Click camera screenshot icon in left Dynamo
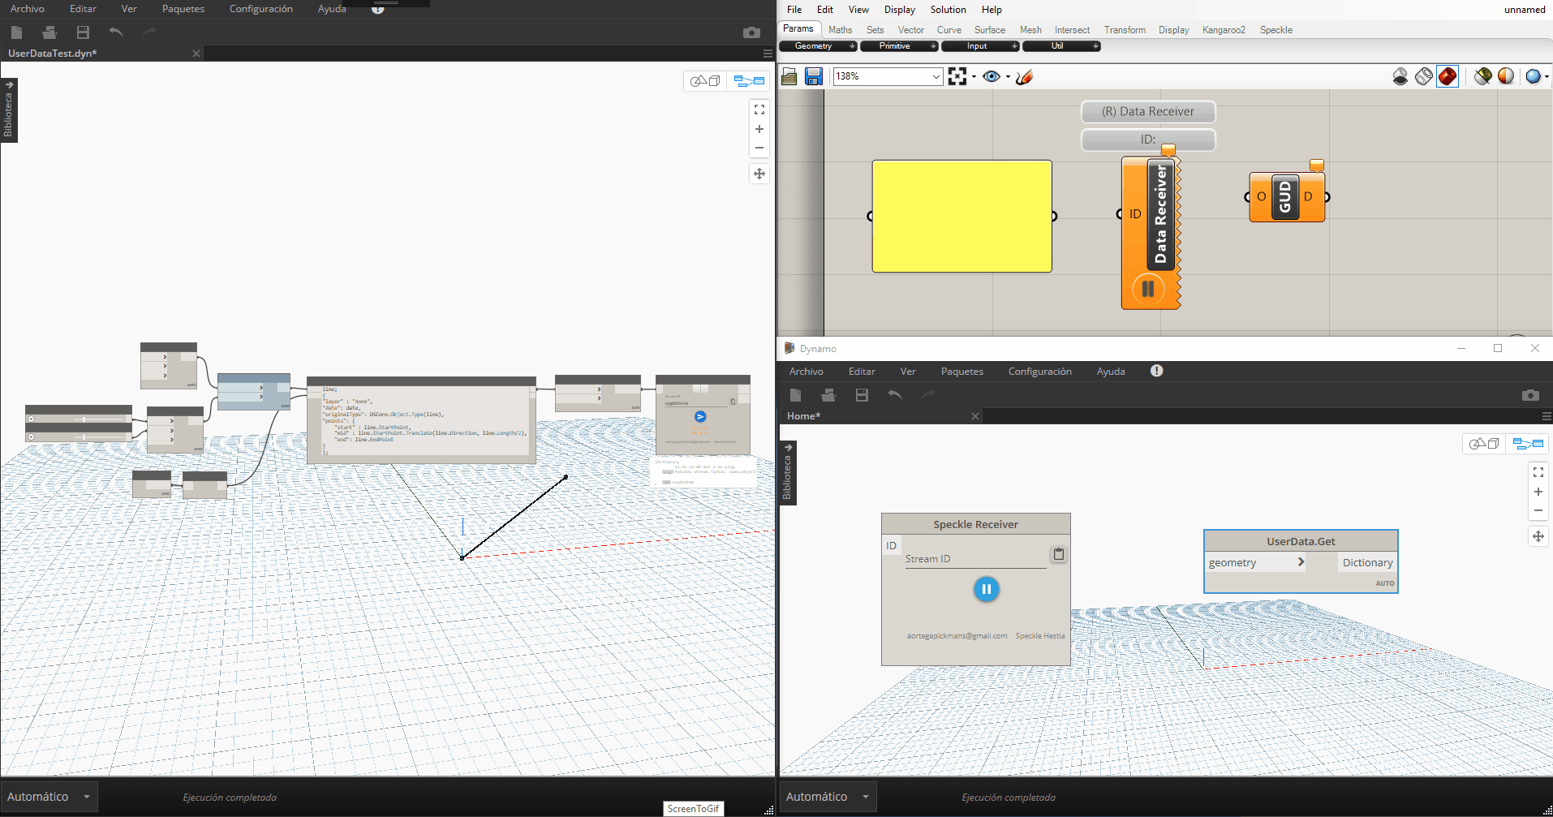Viewport: 1553px width, 817px height. click(x=751, y=32)
